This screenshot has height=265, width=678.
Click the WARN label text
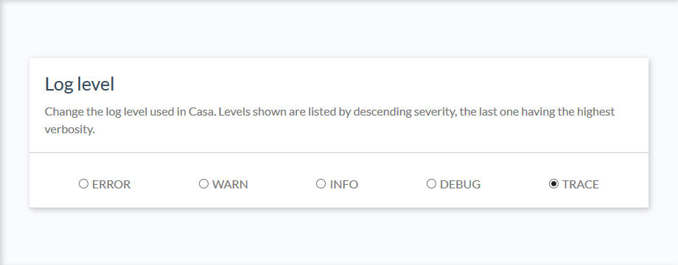tap(230, 184)
